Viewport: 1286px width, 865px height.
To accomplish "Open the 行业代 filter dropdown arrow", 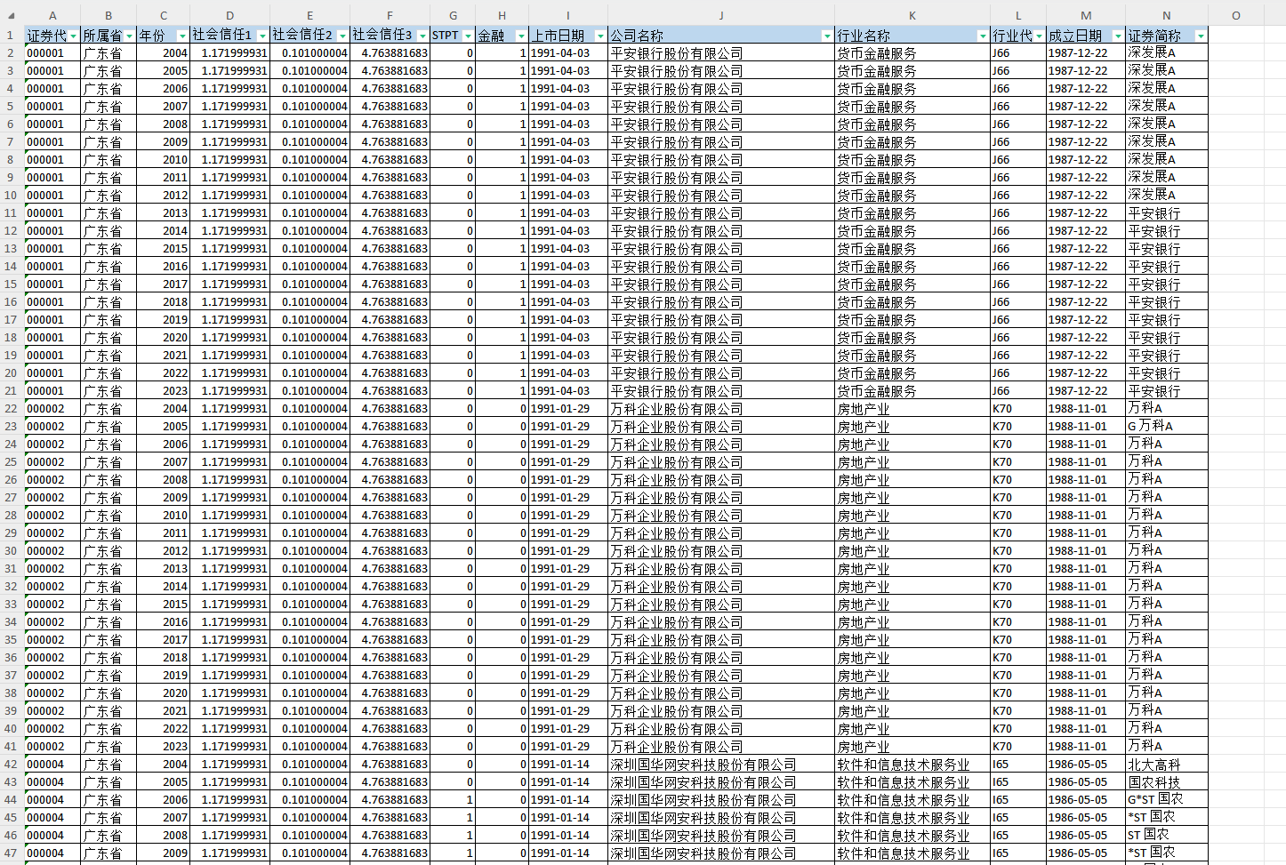I will pos(1039,36).
